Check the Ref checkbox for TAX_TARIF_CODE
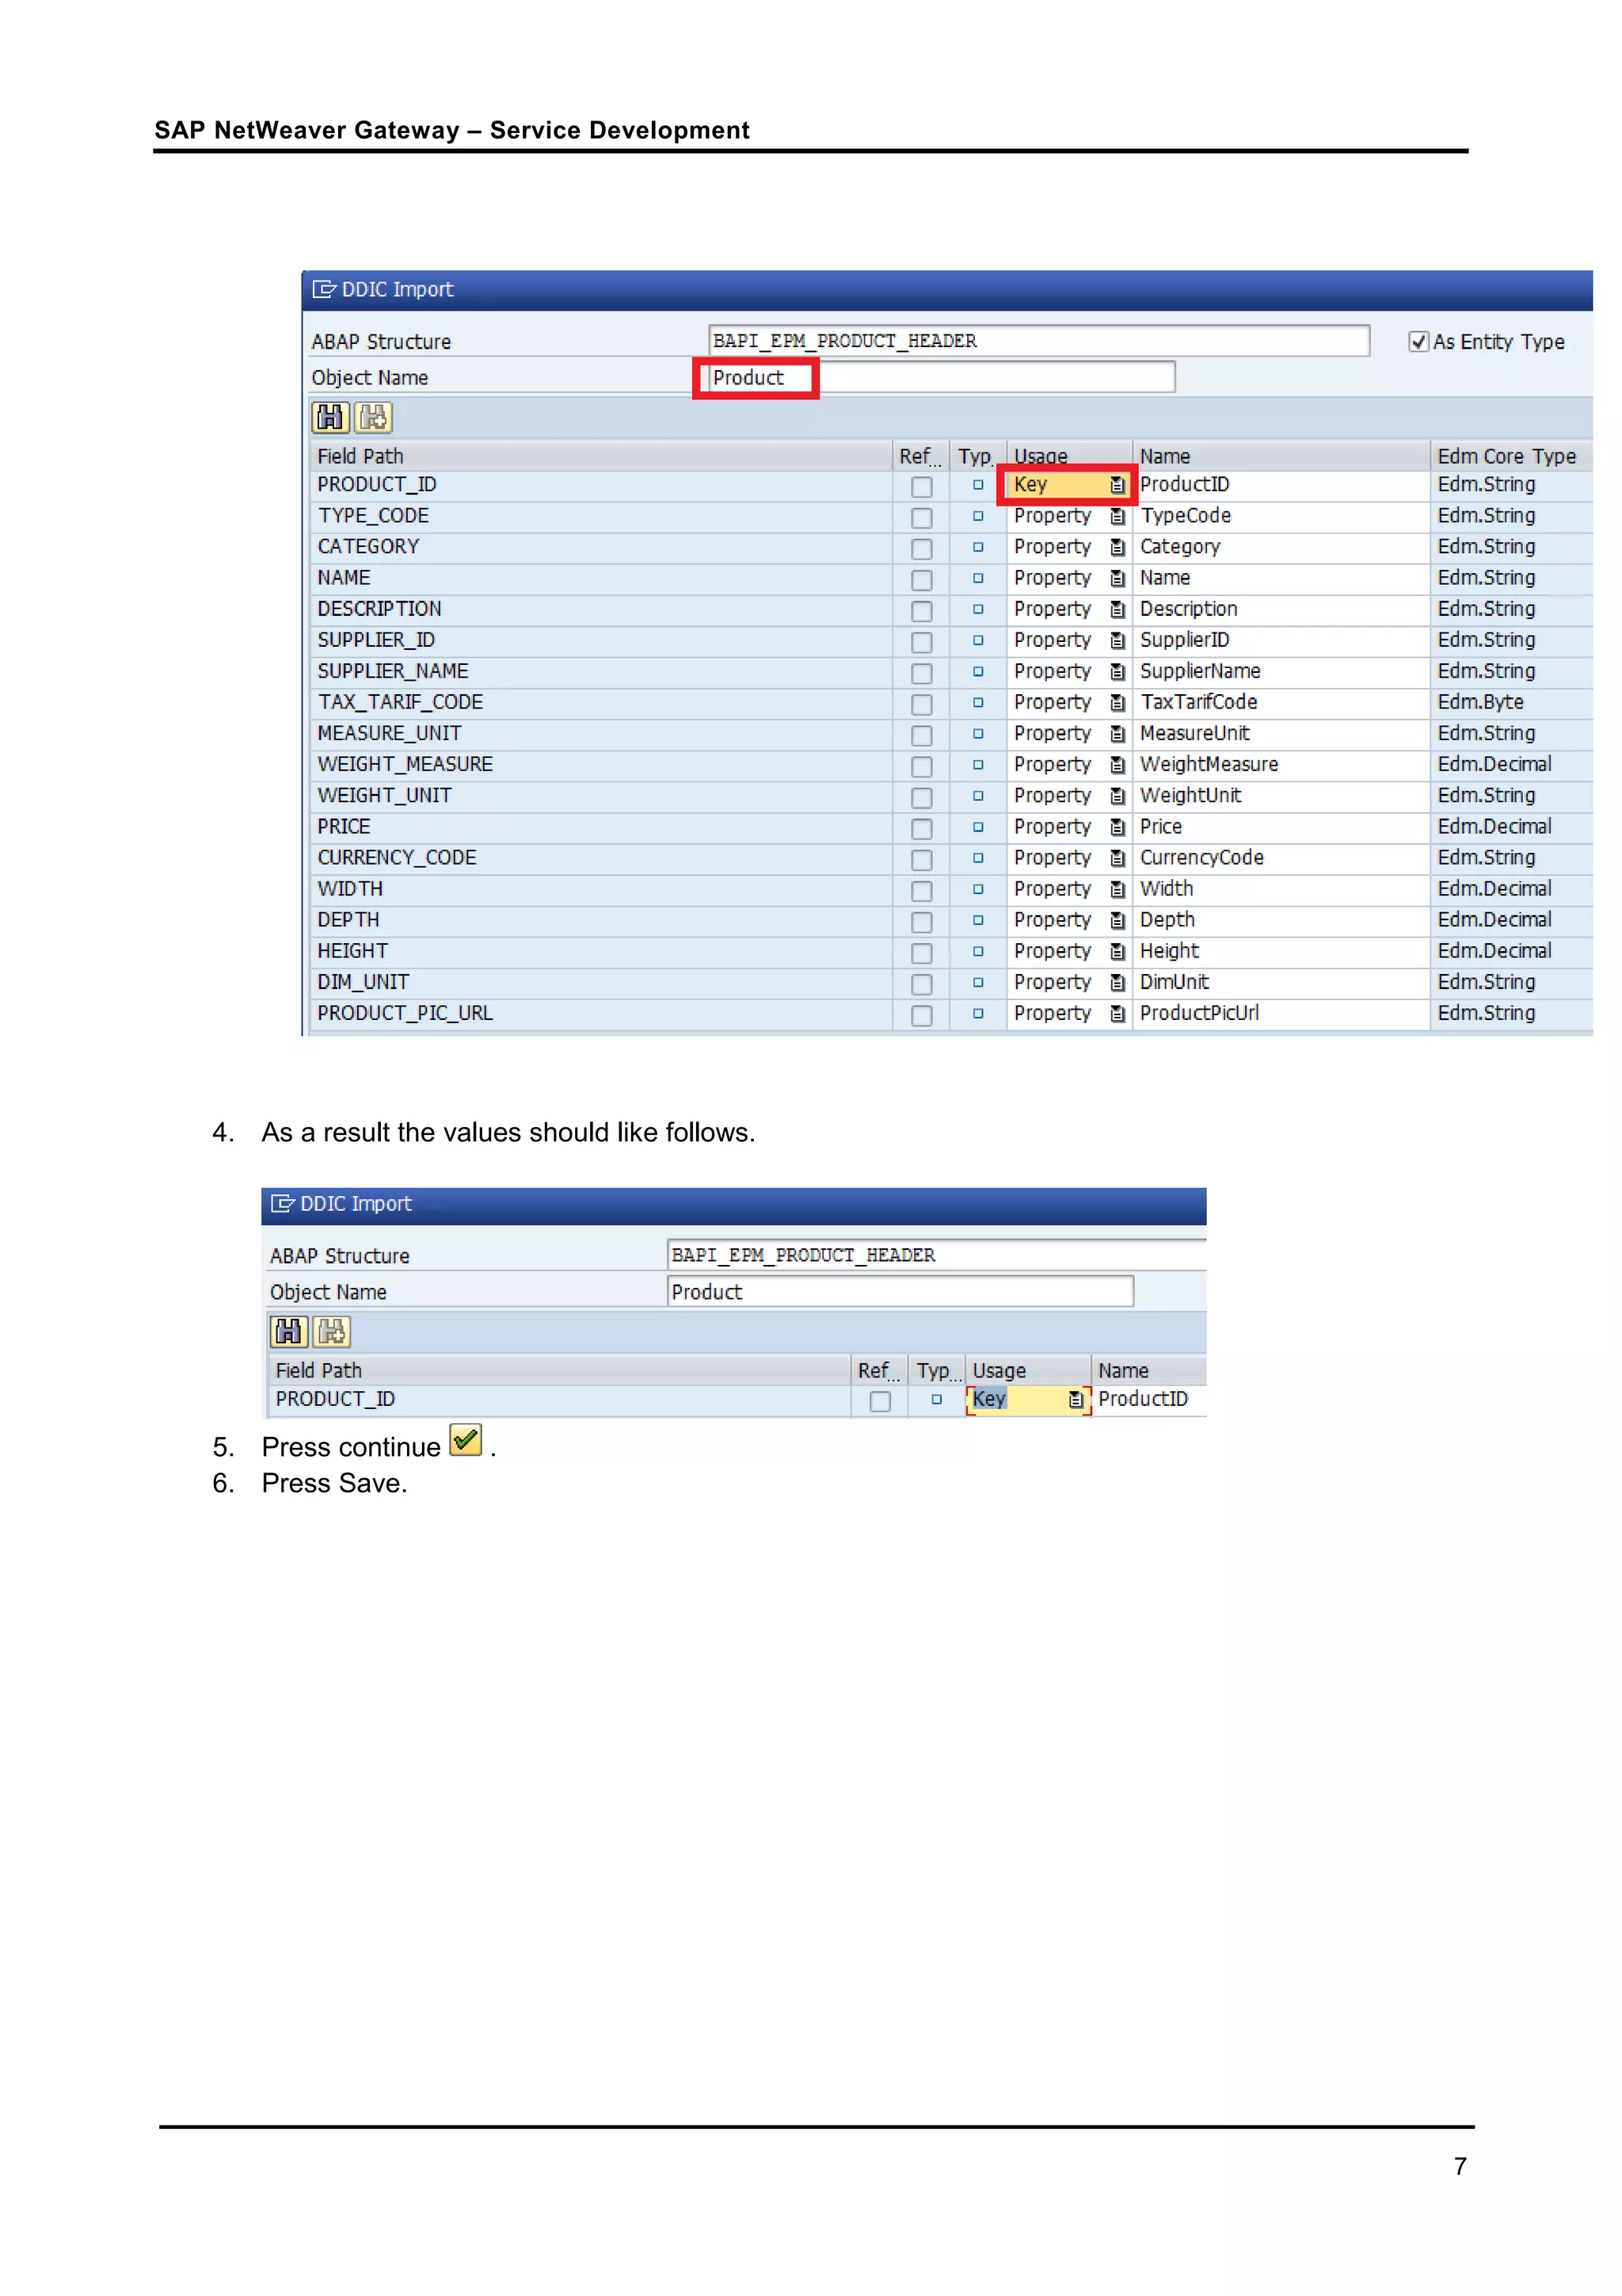1622x2296 pixels. click(x=921, y=704)
